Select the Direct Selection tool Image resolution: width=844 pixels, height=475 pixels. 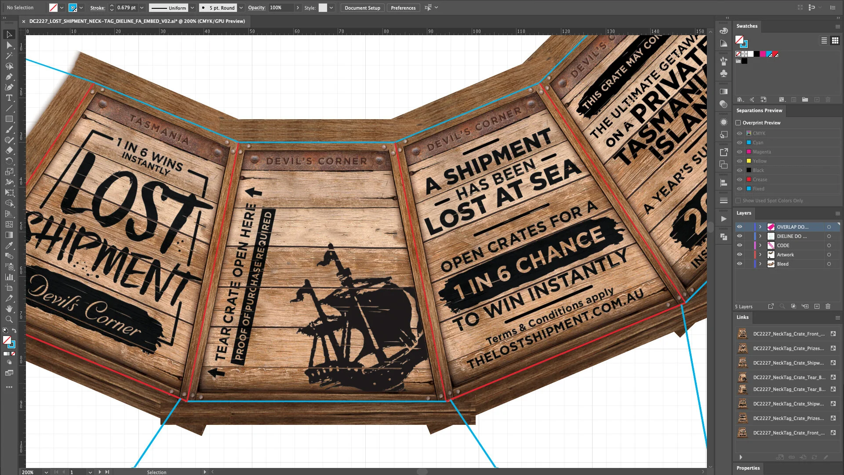point(9,45)
